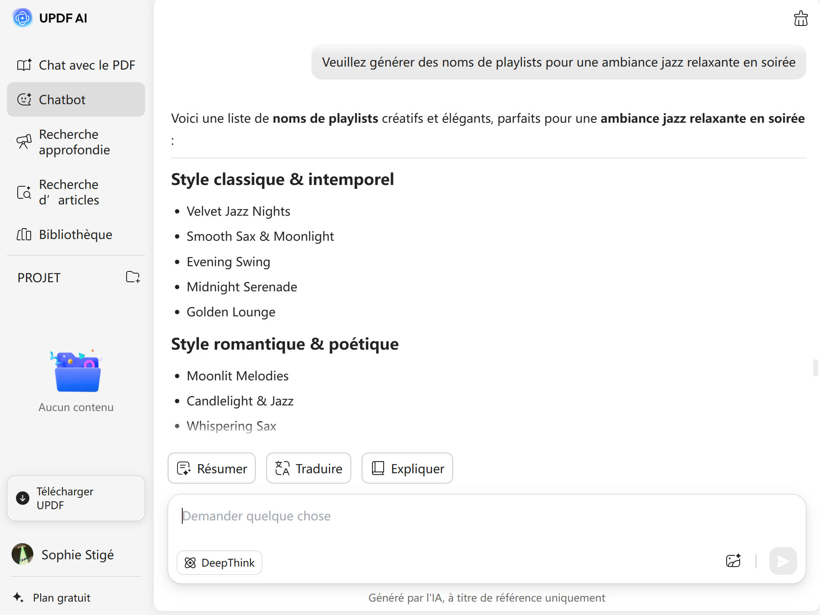
Task: Click the empty project folder illustration
Action: coord(76,372)
